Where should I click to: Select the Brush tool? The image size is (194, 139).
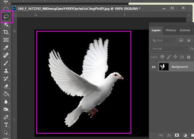coord(6,63)
